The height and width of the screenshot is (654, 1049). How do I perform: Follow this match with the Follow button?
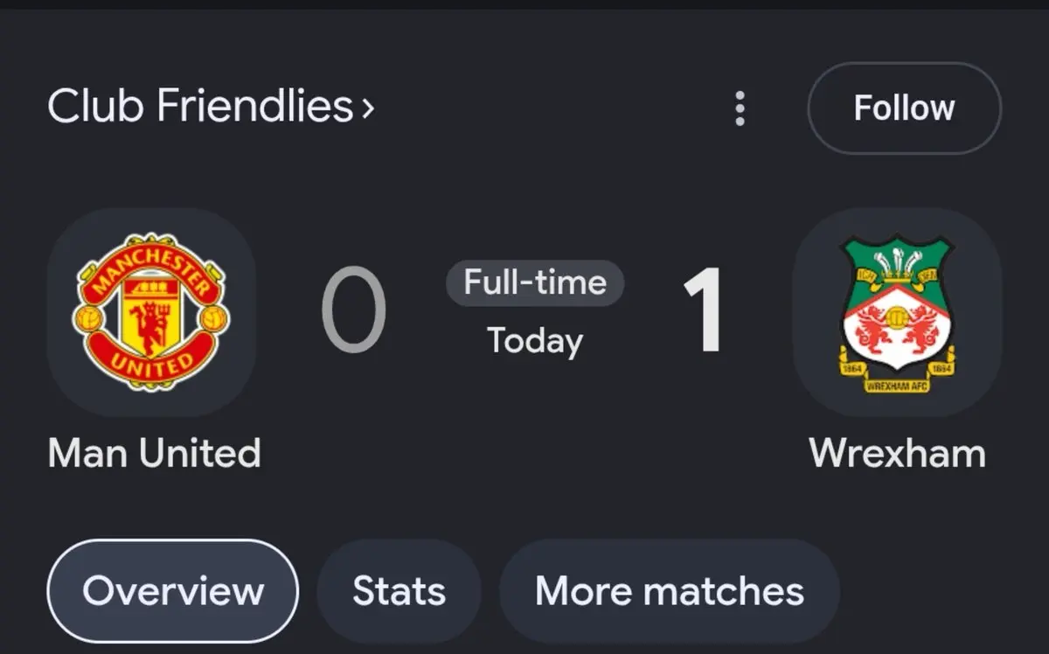click(904, 108)
